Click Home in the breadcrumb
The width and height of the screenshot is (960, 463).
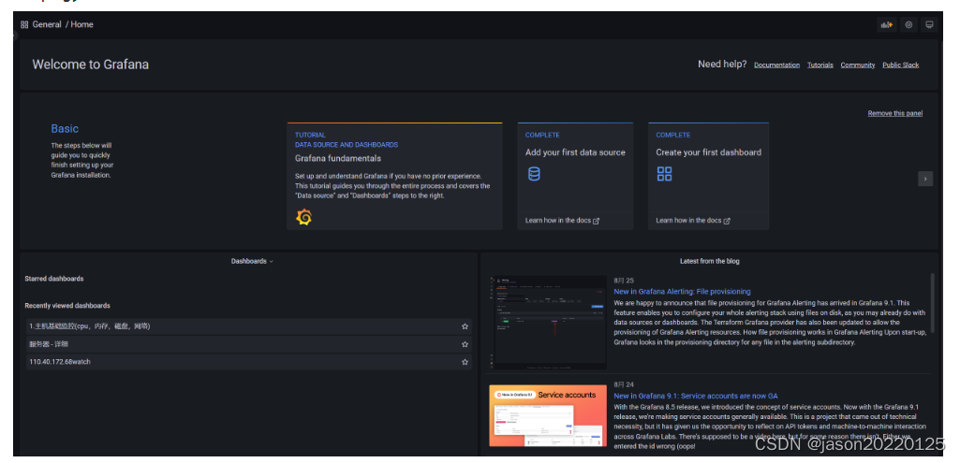pos(82,25)
